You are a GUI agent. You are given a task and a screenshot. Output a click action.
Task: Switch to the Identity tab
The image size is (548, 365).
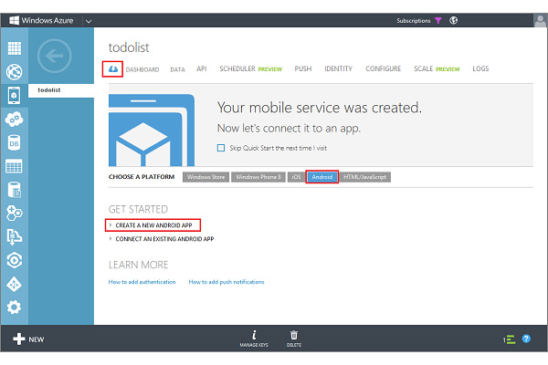pyautogui.click(x=338, y=68)
